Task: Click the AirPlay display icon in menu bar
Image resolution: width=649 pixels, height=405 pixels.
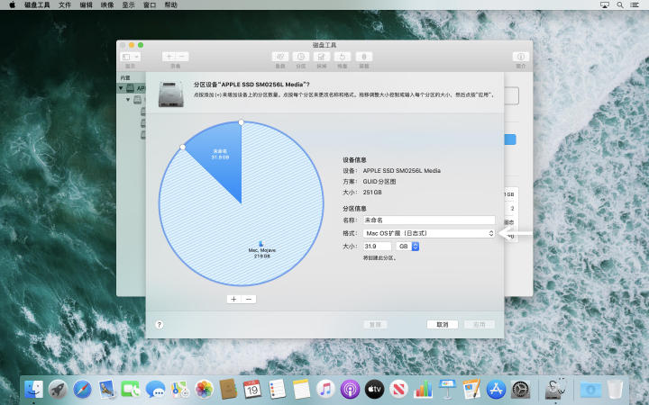Action: [605, 5]
